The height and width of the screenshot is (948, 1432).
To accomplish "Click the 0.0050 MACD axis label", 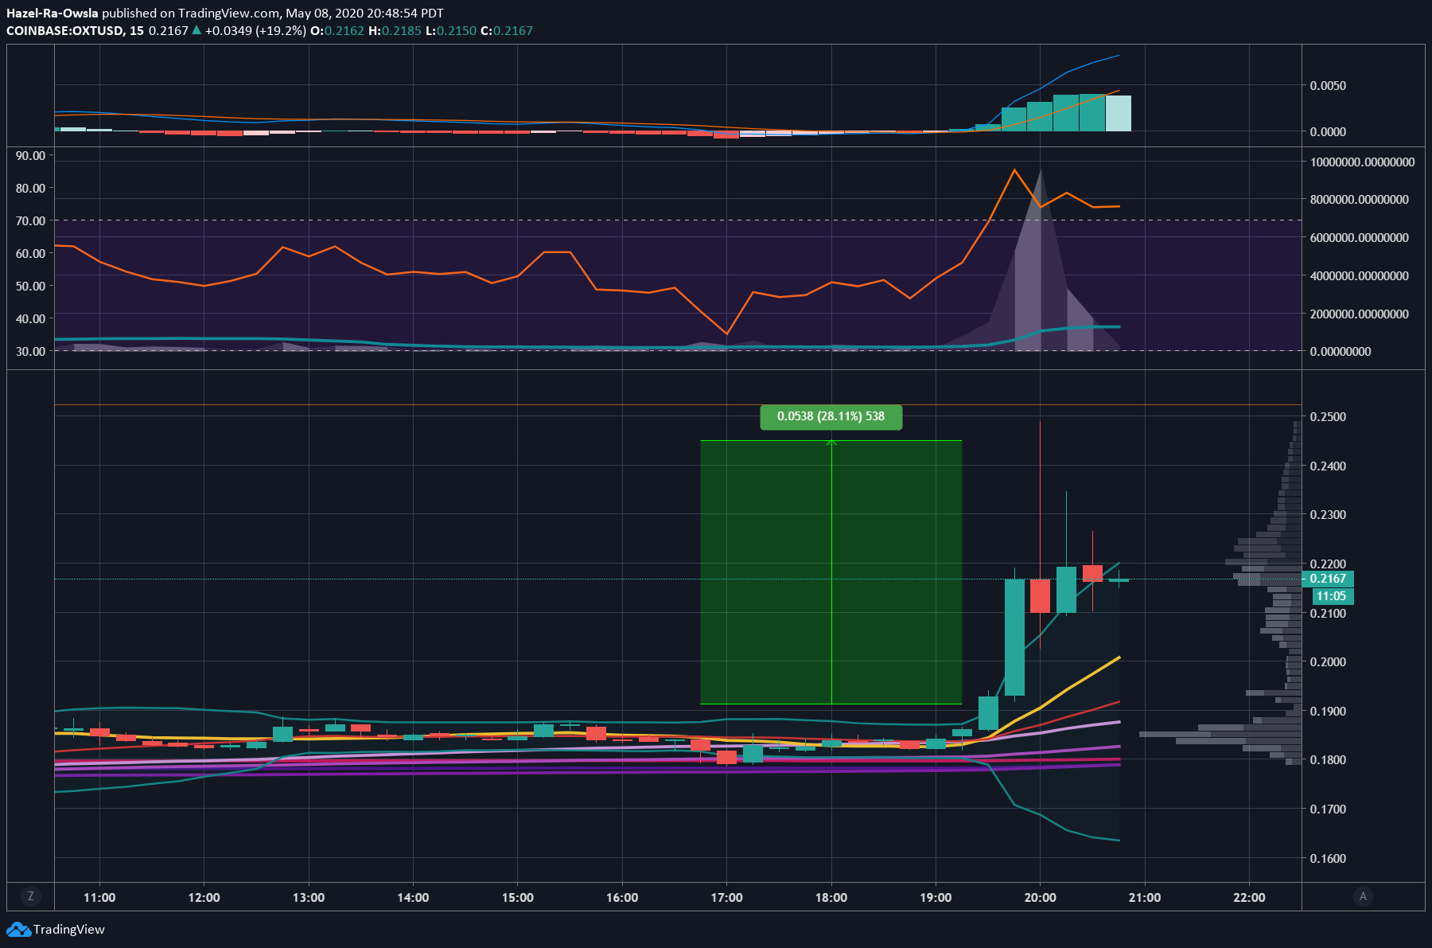I will click(1328, 85).
